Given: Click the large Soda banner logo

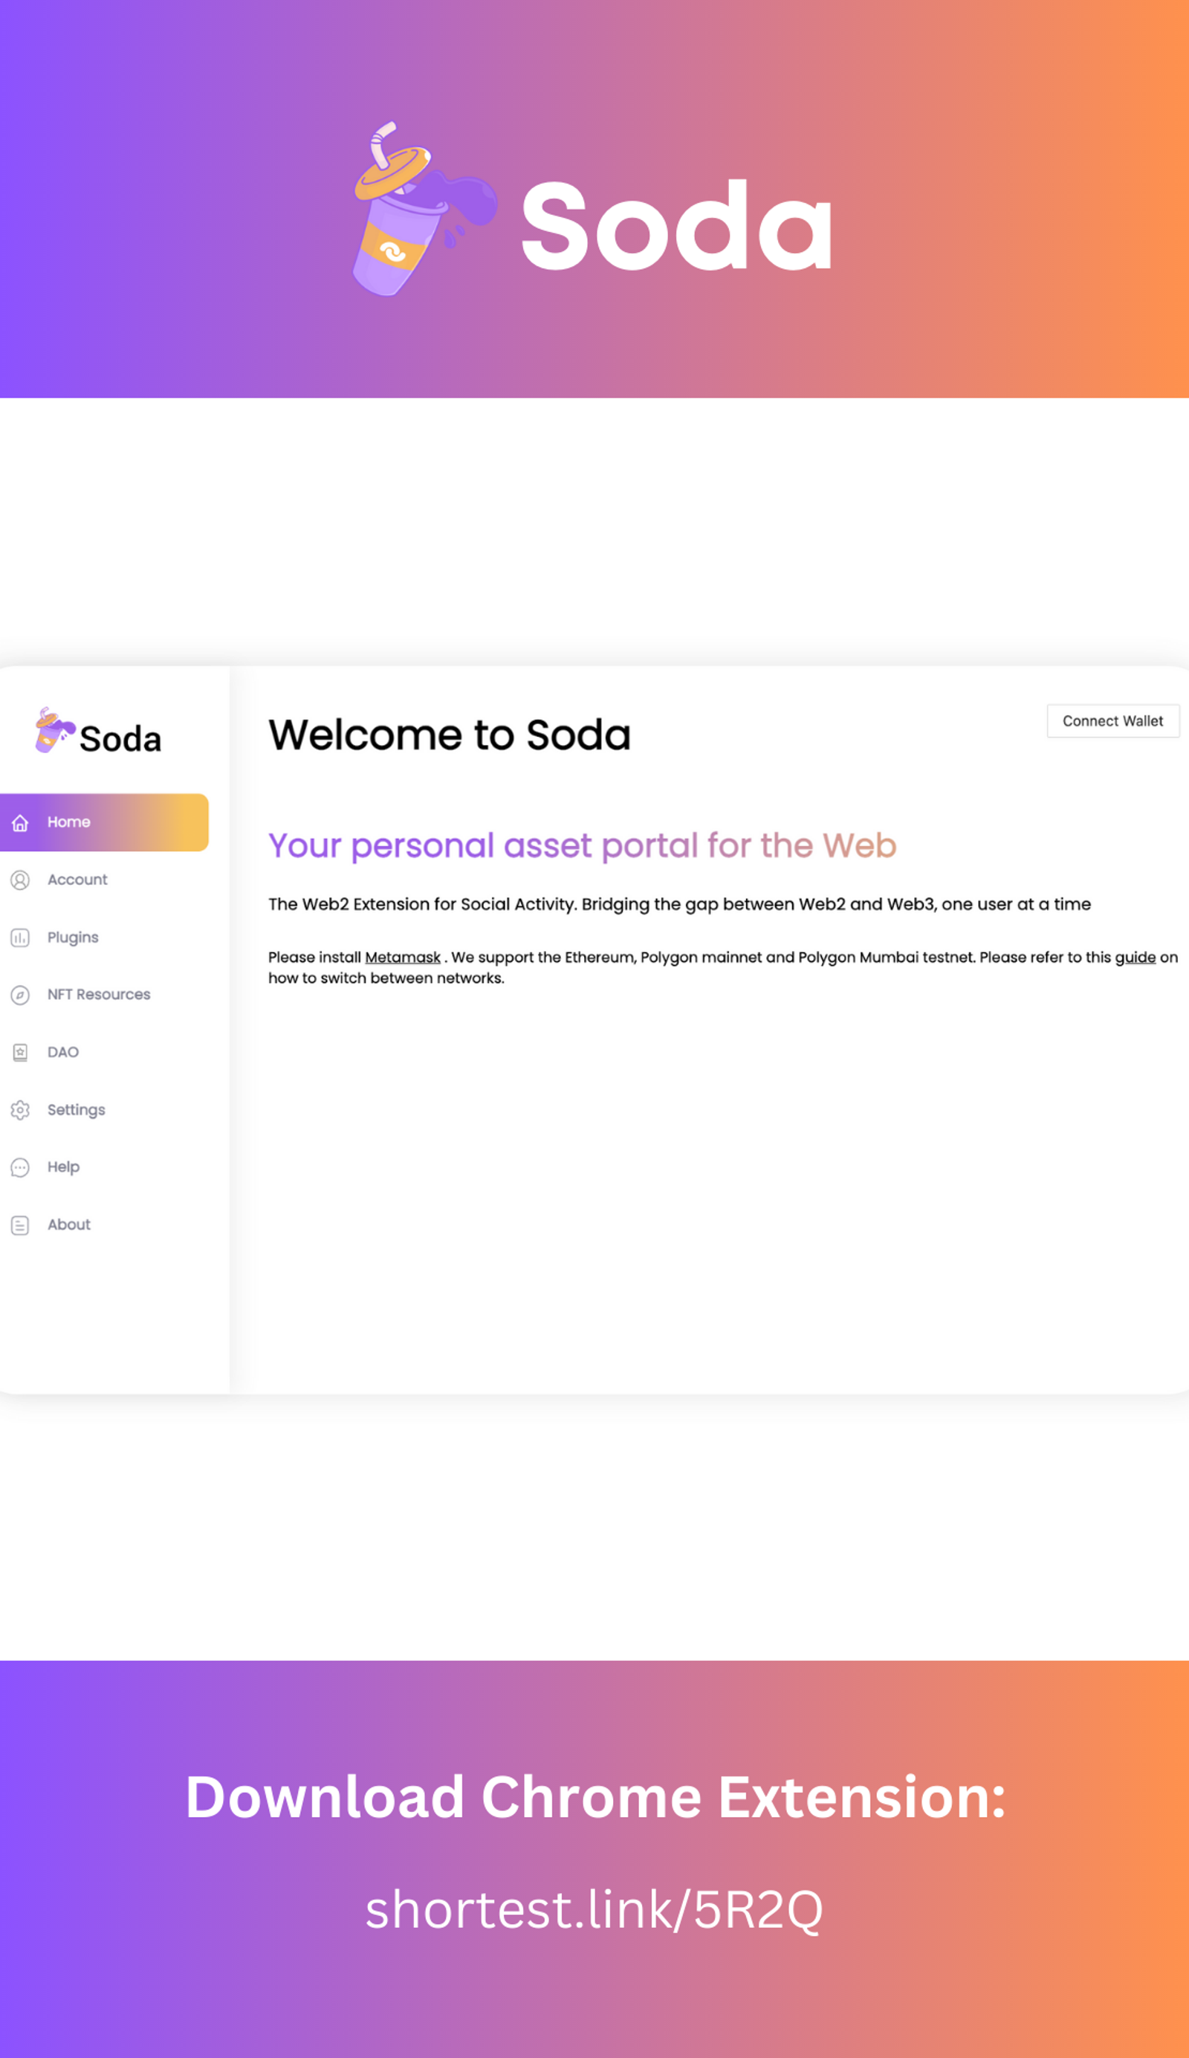Looking at the screenshot, I should click(592, 209).
